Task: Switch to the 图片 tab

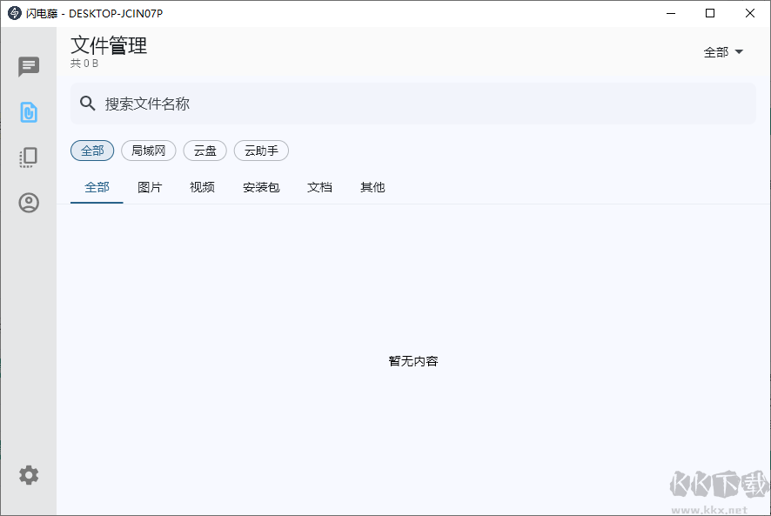Action: point(150,187)
